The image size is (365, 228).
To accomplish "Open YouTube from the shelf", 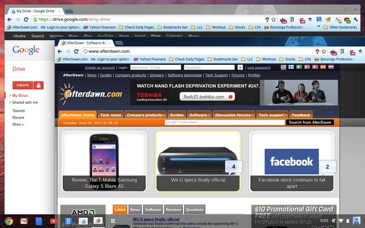I will pyautogui.click(x=53, y=221).
